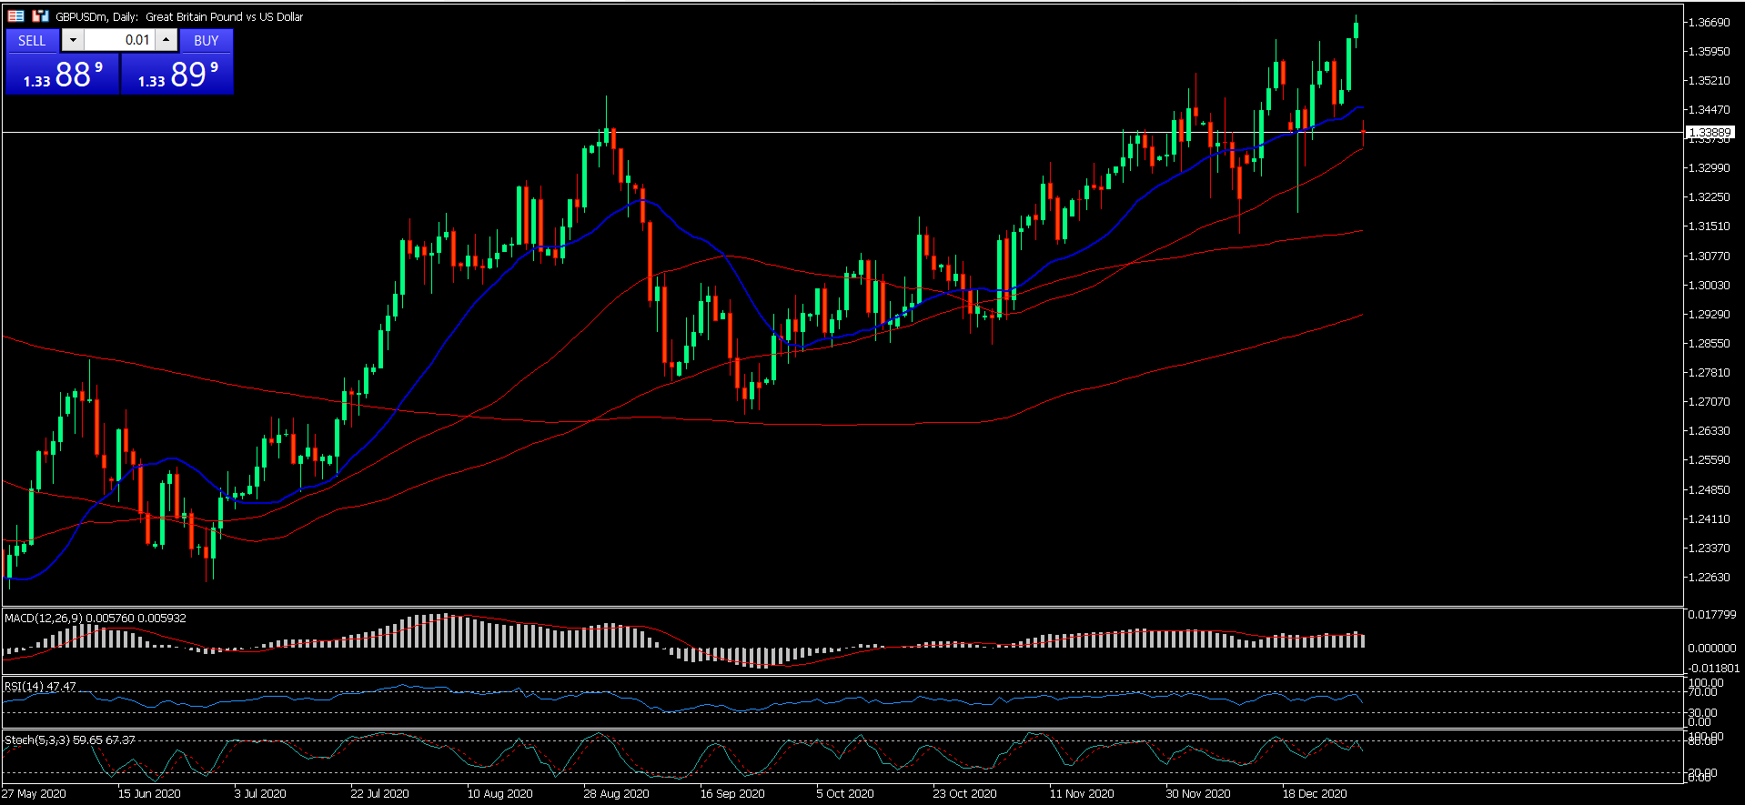Click the RSI(14) 47.47 indicator label
Viewport: 1745px width, 805px height.
point(40,687)
